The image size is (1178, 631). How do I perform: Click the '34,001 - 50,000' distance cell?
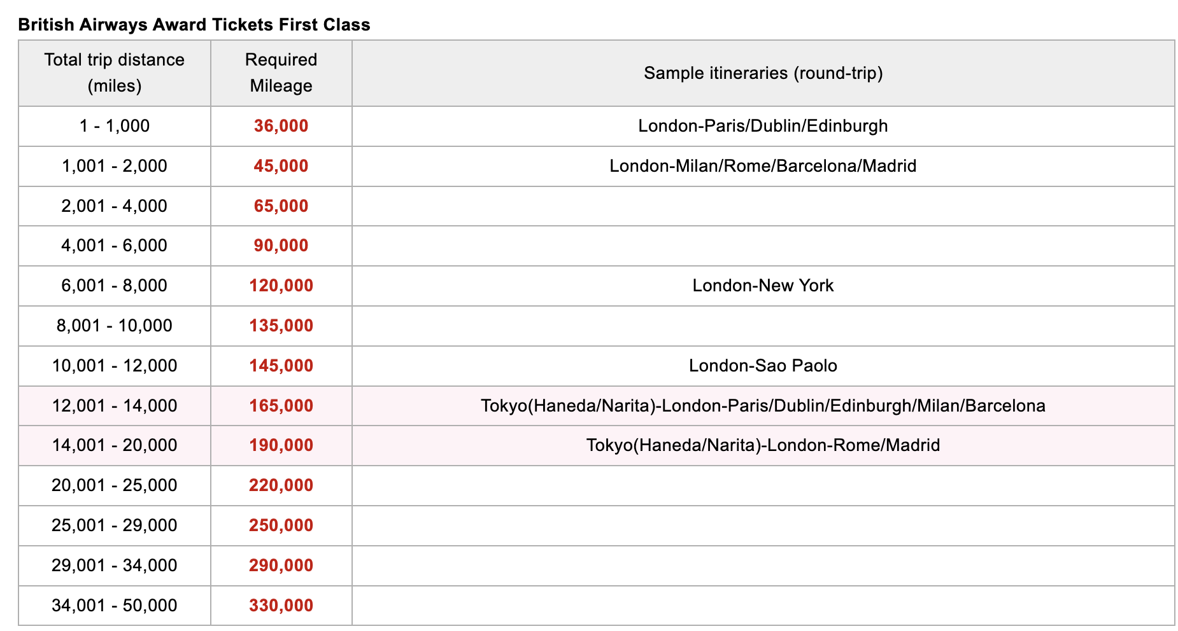click(x=115, y=606)
